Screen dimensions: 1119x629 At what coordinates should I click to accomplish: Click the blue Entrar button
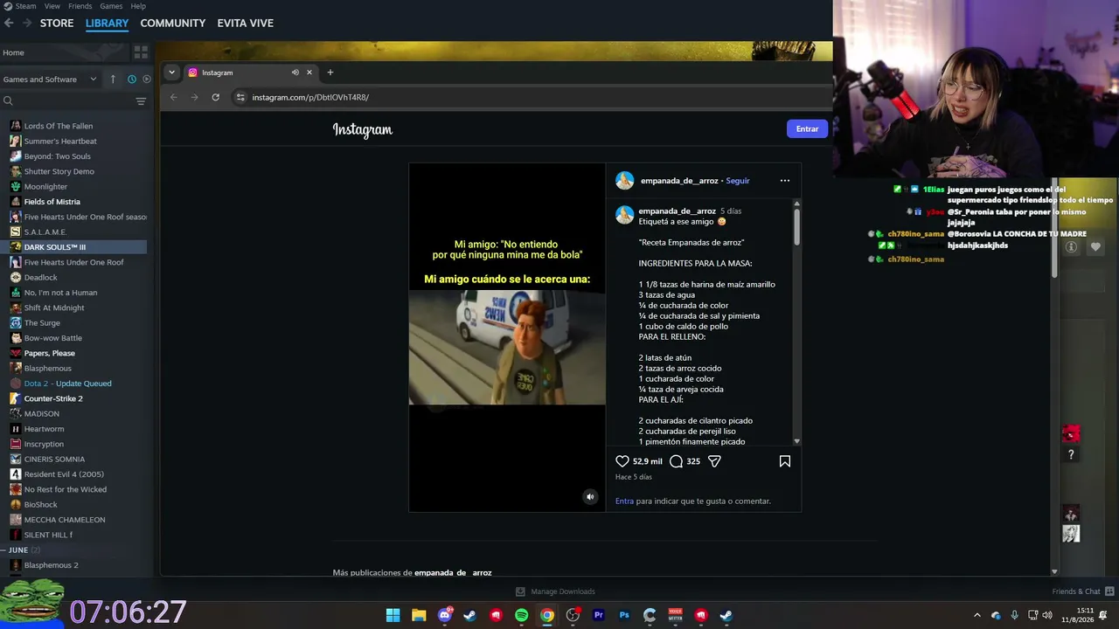click(807, 129)
